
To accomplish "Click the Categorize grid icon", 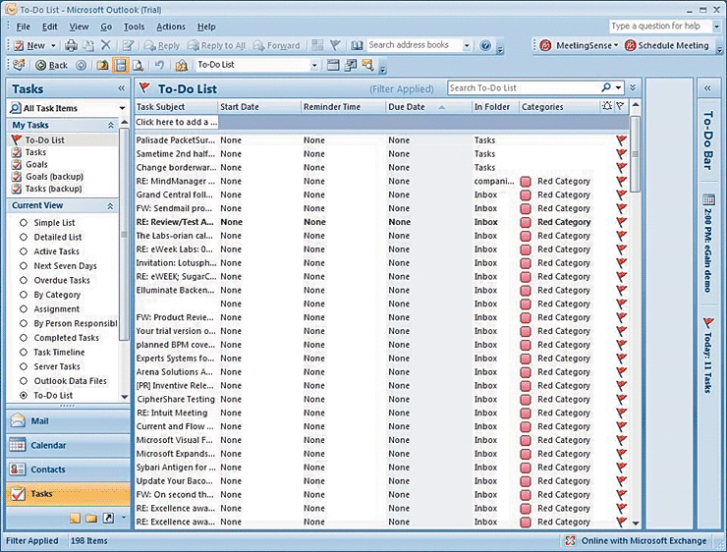I will (x=317, y=45).
